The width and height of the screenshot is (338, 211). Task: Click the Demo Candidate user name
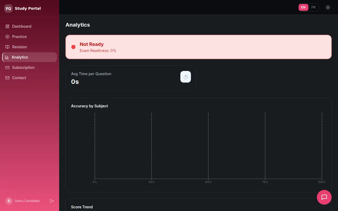(27, 201)
